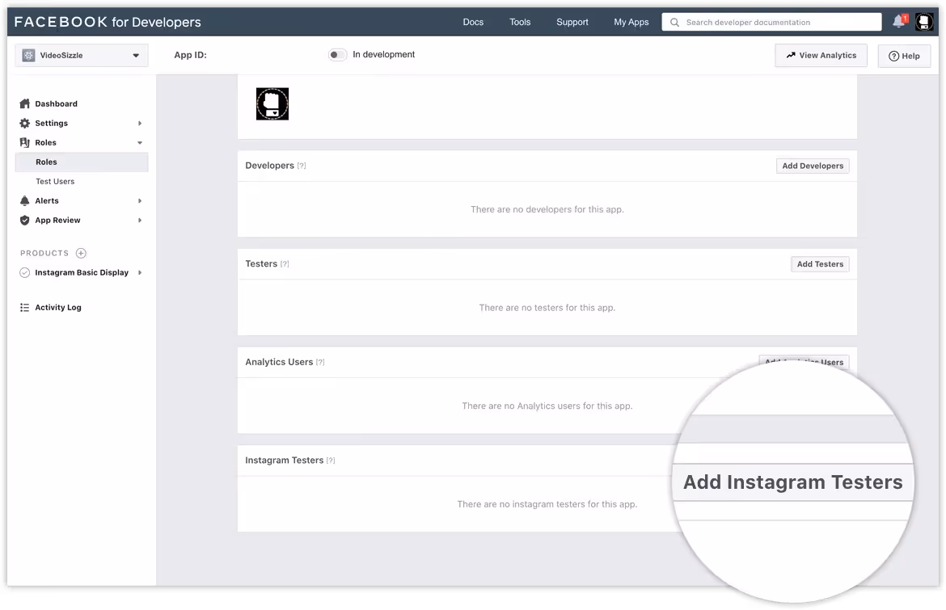Expand the Instagram Basic Display arrow
Viewport: 946px width, 610px height.
coord(140,272)
